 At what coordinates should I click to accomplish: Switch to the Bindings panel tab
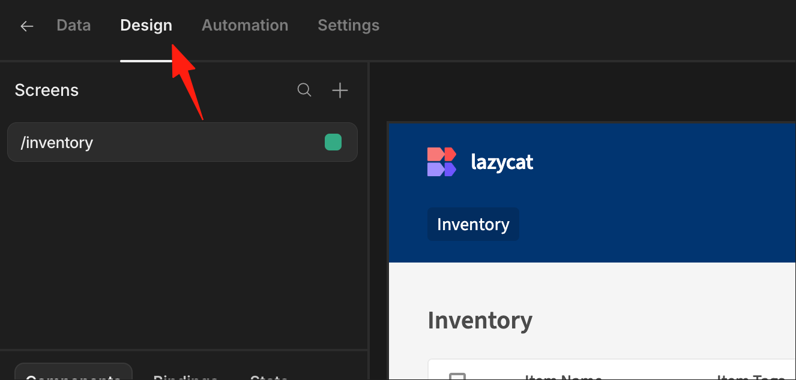tap(185, 376)
